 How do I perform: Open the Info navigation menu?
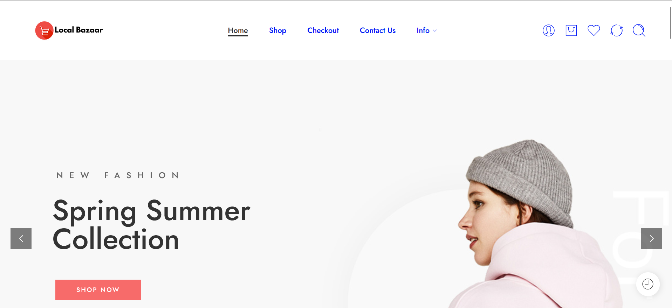tap(423, 30)
